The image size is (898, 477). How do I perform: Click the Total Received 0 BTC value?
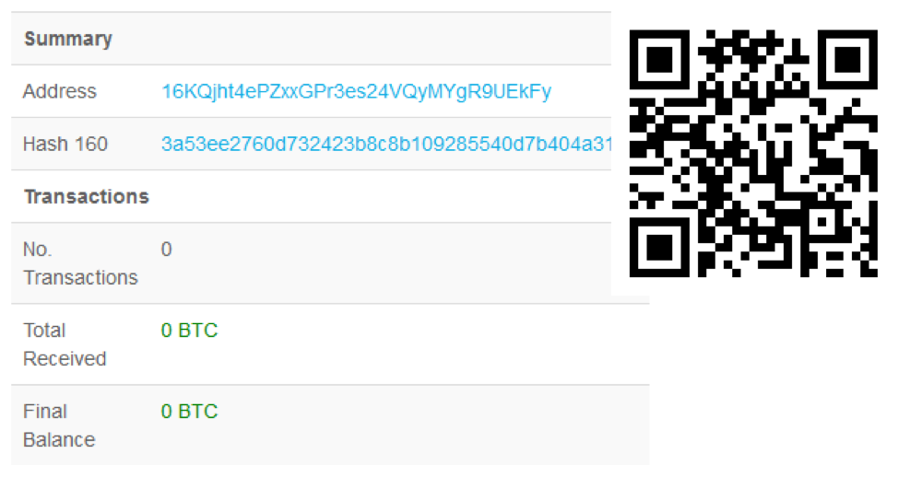[x=190, y=331]
